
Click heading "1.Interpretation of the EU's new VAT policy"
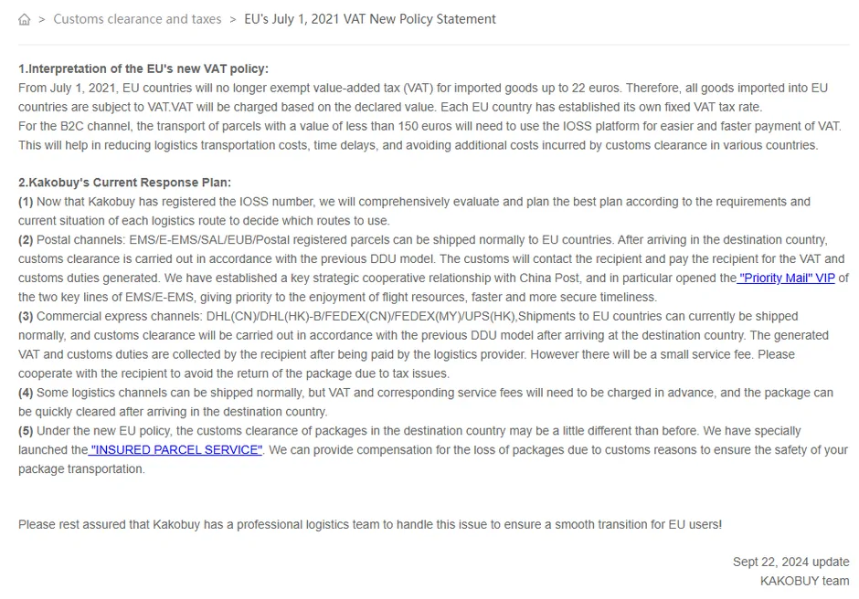(143, 69)
